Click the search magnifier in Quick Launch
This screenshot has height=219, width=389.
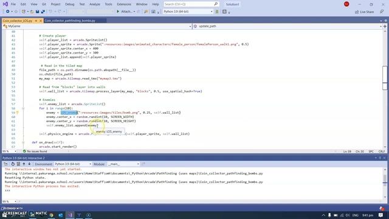click(216, 4)
